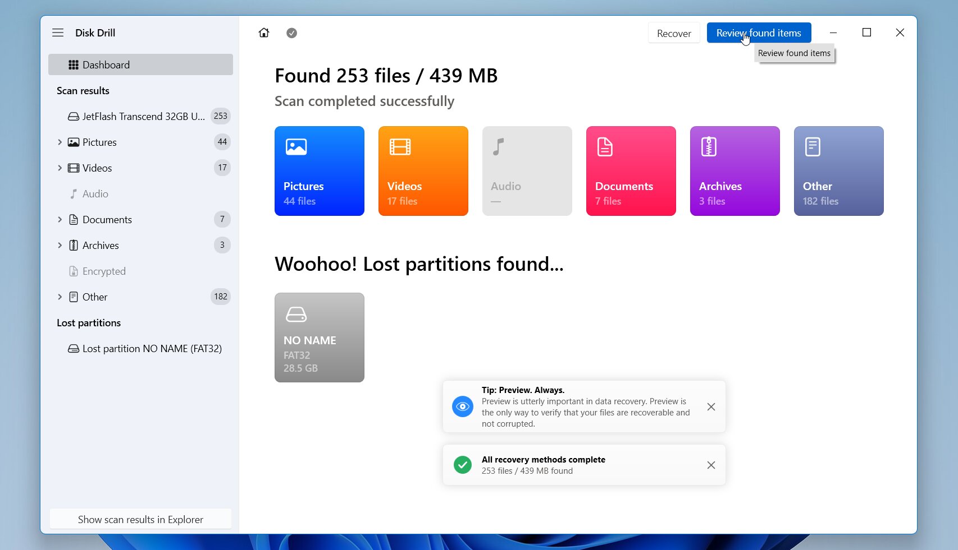Select Other in the sidebar list
The width and height of the screenshot is (958, 550).
click(x=140, y=297)
